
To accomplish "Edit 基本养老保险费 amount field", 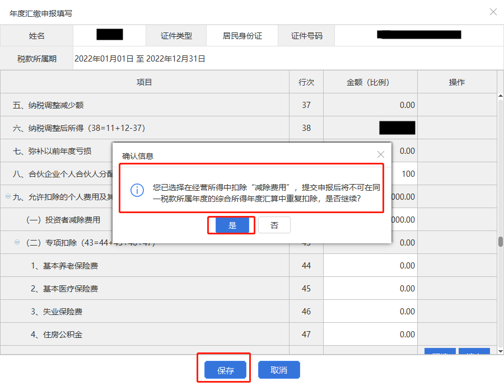I will (370, 266).
